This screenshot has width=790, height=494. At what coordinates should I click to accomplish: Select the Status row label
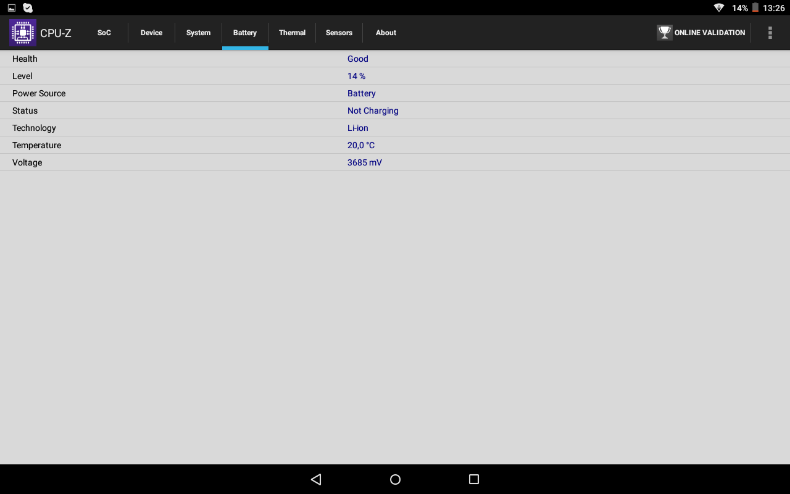(x=25, y=111)
